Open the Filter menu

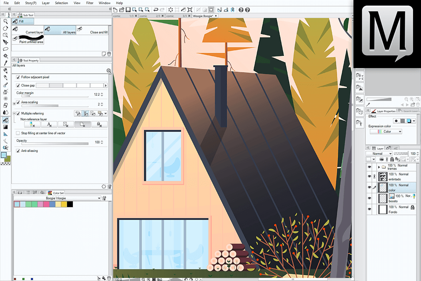91,3
